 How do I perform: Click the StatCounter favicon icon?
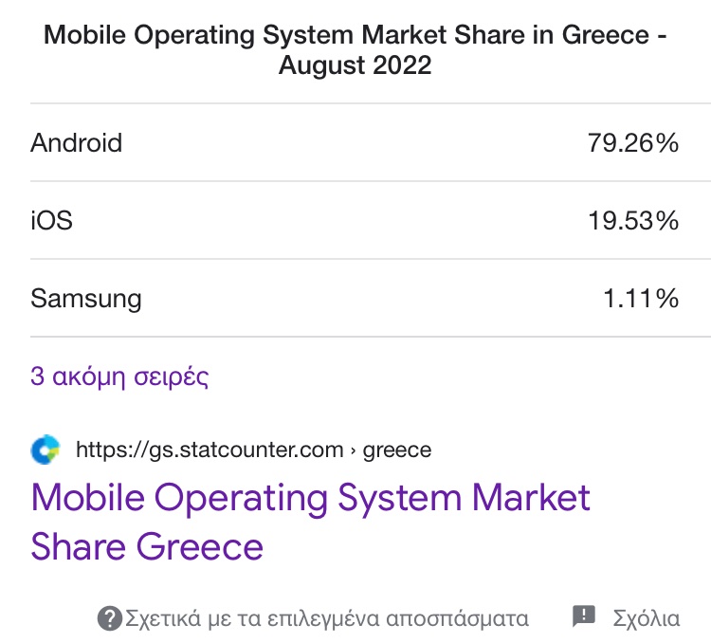(46, 450)
